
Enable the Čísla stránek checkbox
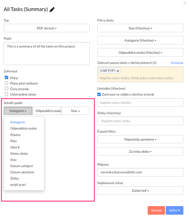click(7, 89)
